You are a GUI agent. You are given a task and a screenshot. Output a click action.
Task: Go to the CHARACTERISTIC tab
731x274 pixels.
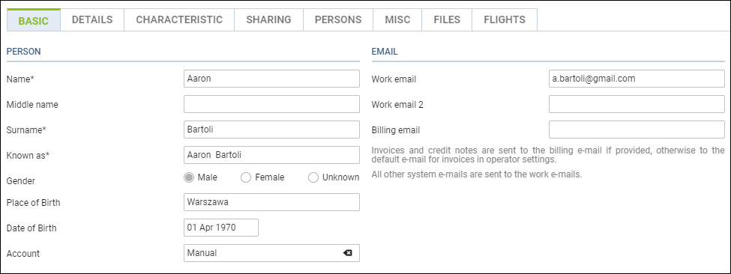point(179,20)
